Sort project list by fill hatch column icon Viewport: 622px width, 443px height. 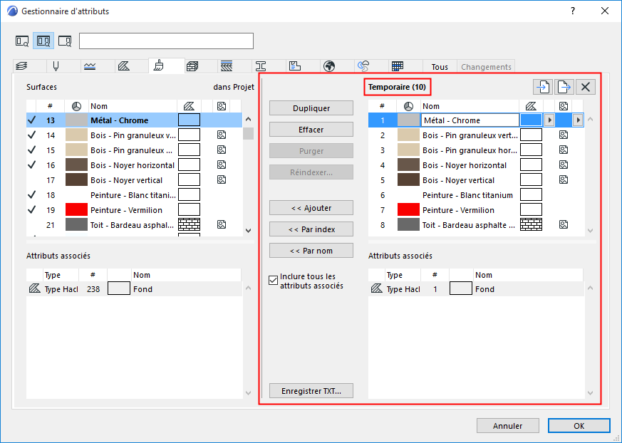coord(190,106)
